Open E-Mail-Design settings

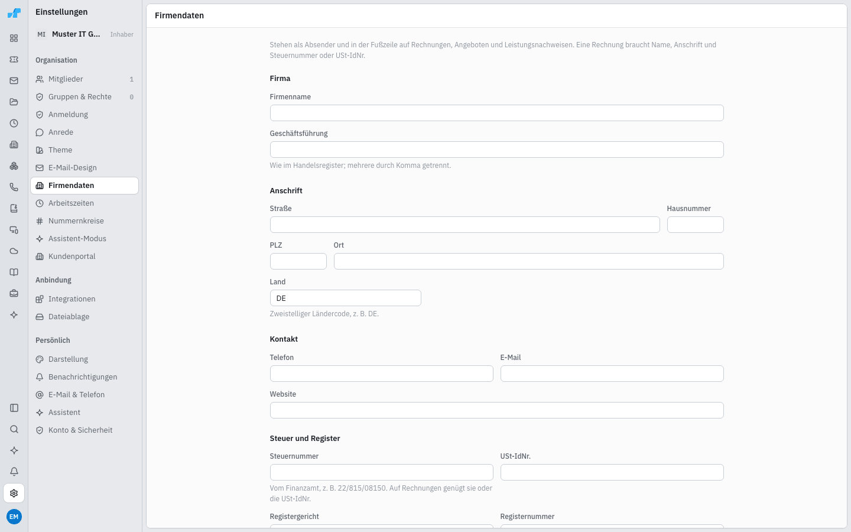[x=85, y=168]
